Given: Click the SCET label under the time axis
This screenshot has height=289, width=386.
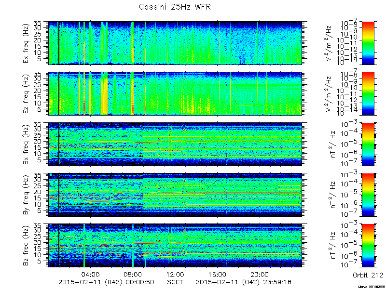Looking at the screenshot, I should tap(175, 282).
